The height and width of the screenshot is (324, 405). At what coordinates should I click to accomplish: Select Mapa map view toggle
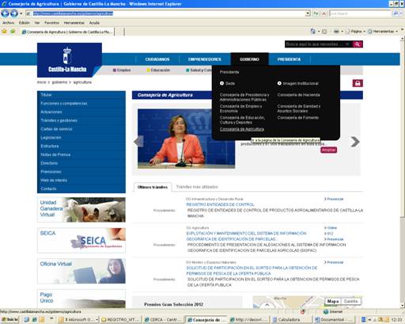point(333,301)
